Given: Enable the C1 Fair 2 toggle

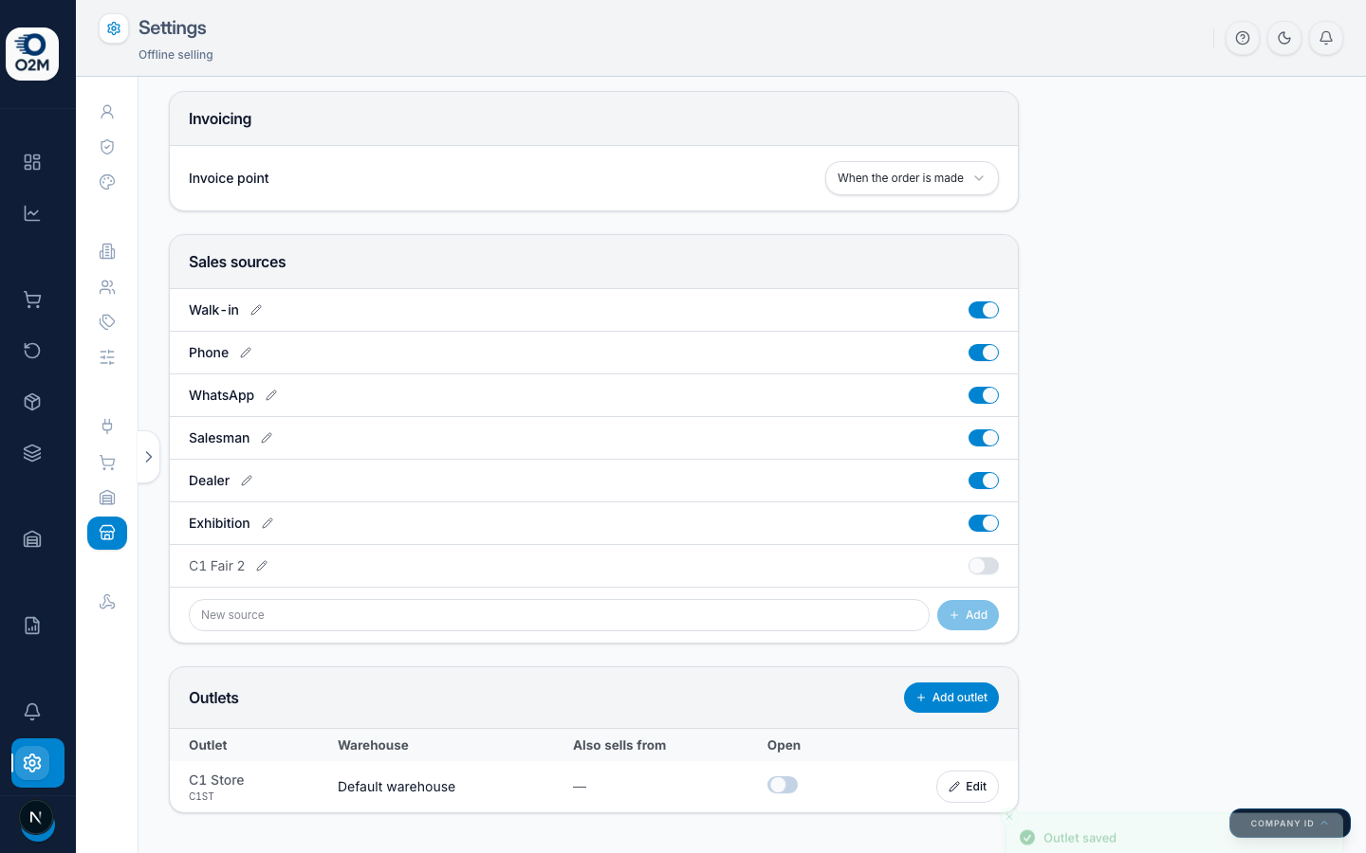Looking at the screenshot, I should click(x=984, y=566).
